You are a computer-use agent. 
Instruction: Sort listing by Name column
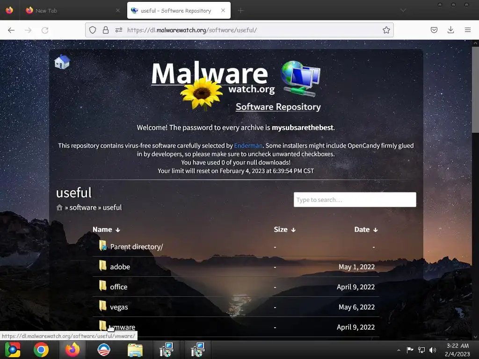point(106,230)
